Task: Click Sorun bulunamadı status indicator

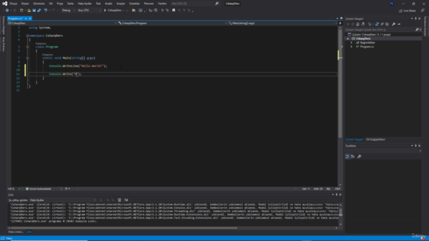Action: click(x=38, y=189)
